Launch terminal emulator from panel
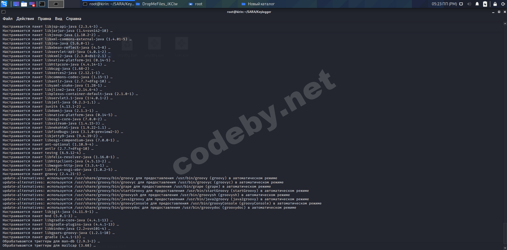Viewport: 507px width, 250px height. pos(42,4)
